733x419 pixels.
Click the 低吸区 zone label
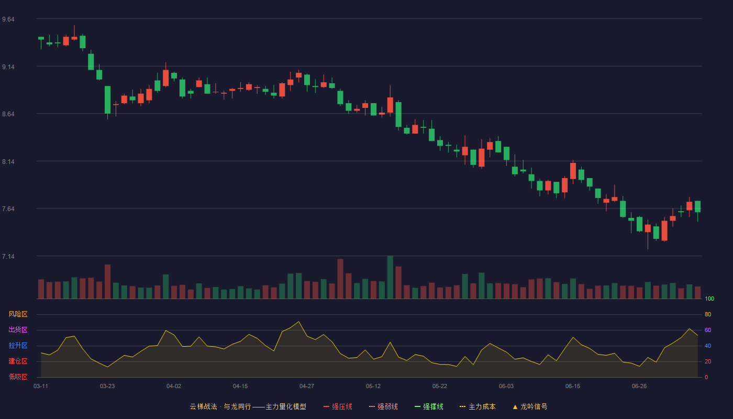tap(18, 377)
